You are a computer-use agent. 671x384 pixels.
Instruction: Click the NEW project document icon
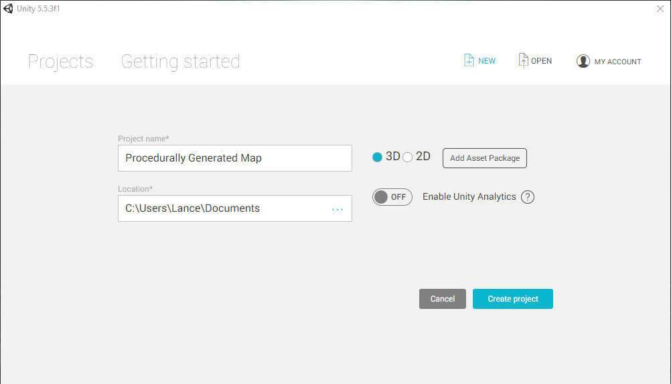469,60
